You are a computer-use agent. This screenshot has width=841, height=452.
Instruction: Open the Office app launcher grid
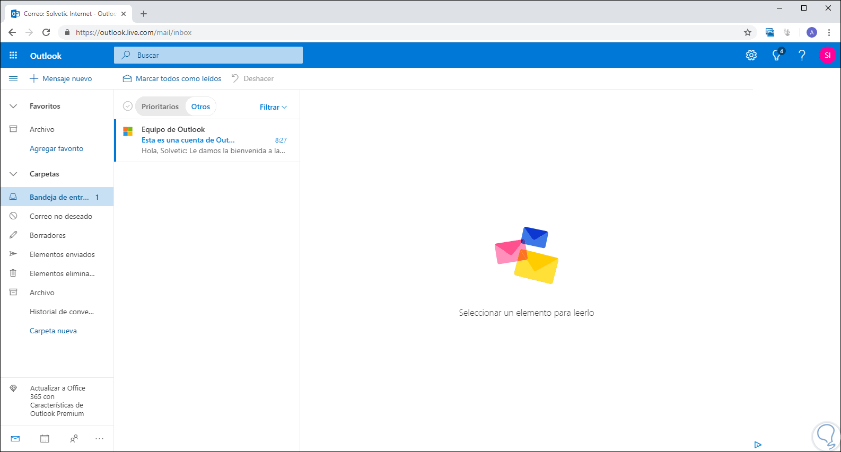13,55
